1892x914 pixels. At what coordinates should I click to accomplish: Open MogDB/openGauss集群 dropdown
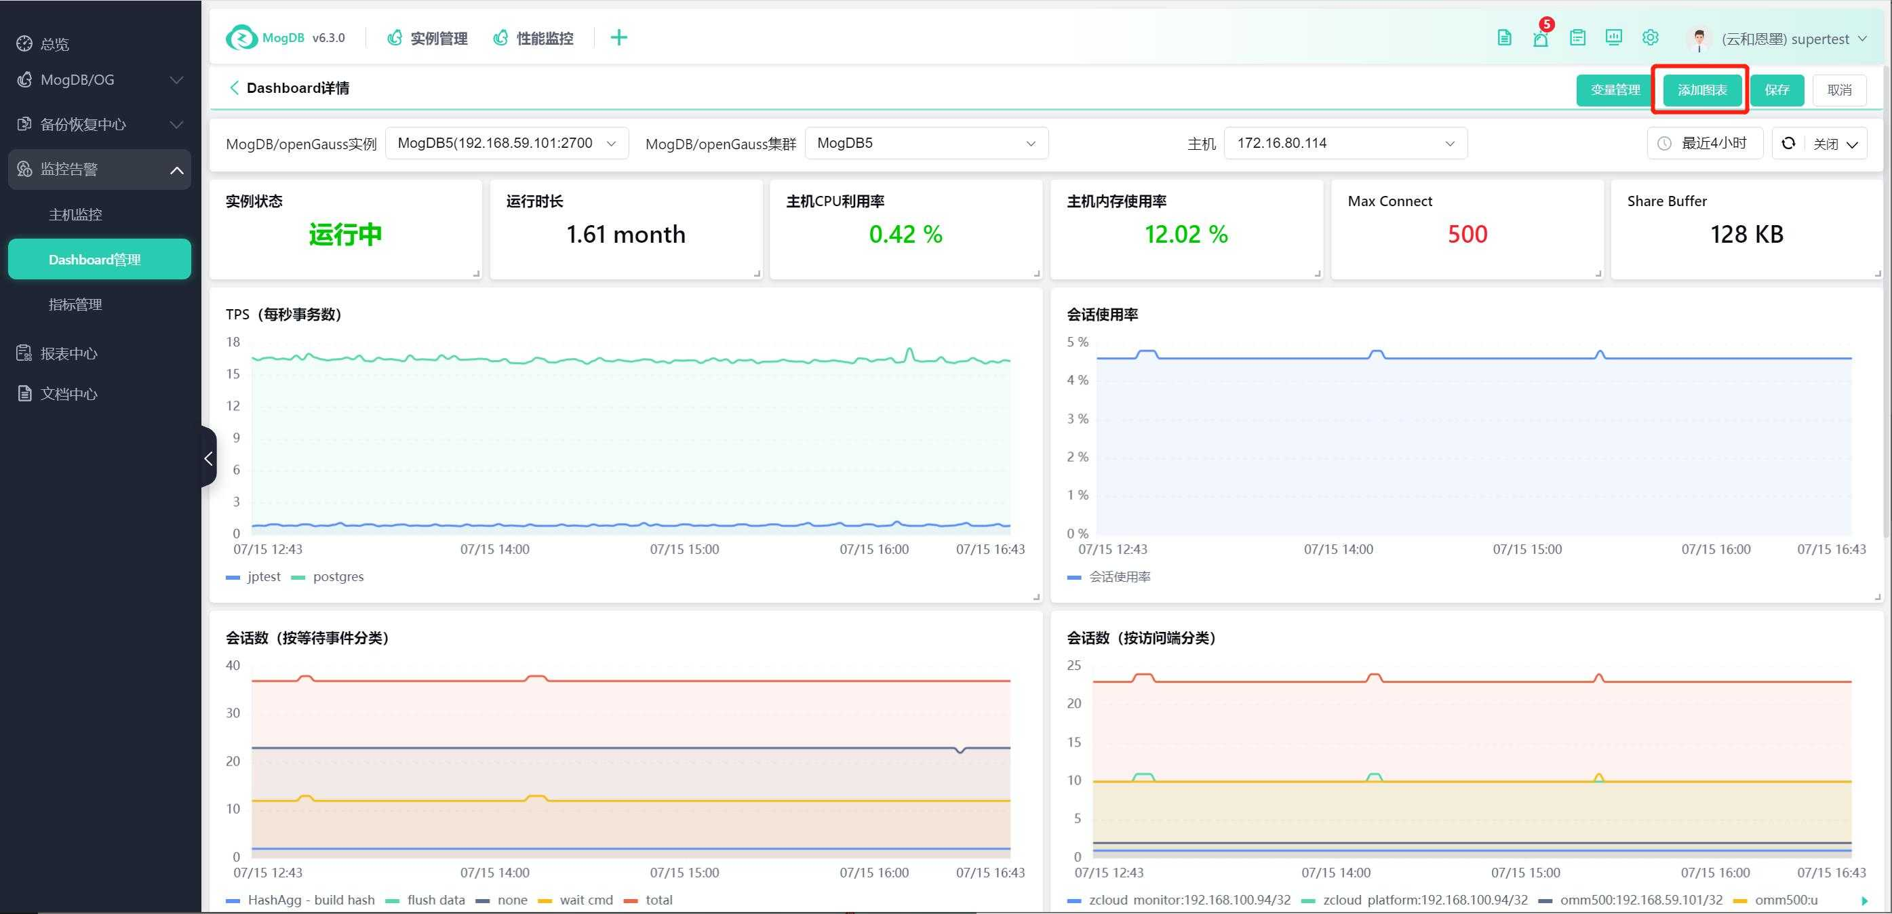tap(926, 143)
